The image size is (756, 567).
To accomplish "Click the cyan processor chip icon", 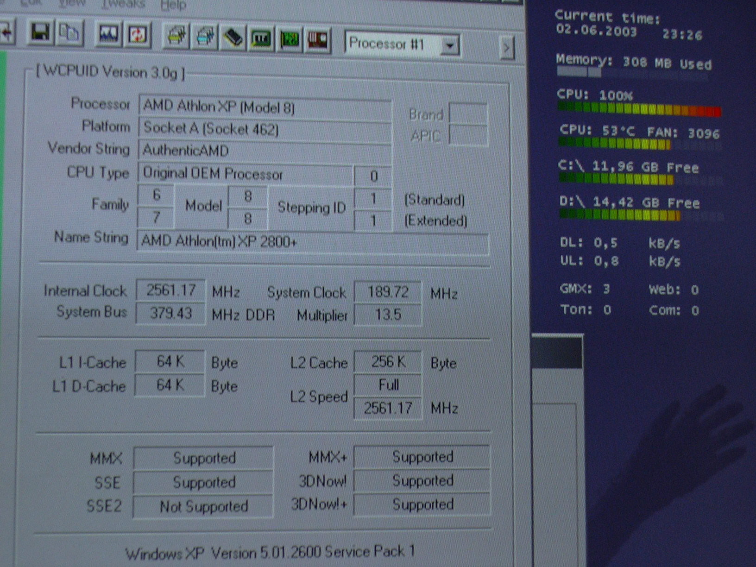I will point(205,37).
